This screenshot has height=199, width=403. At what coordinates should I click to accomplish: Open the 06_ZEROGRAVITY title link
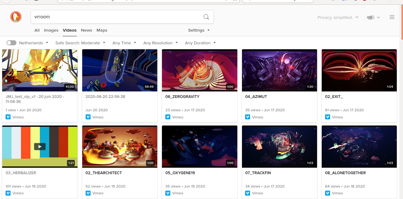coord(182,96)
